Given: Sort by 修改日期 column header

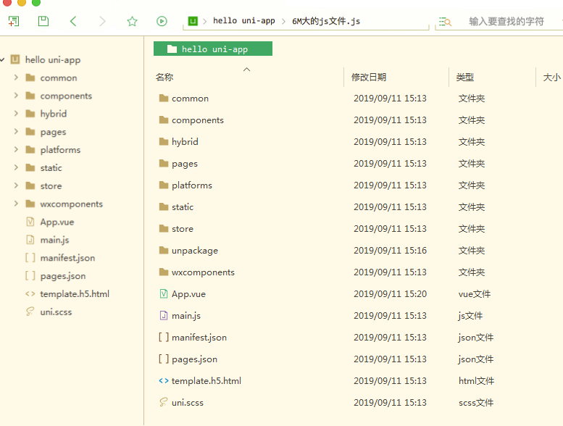Looking at the screenshot, I should [369, 78].
